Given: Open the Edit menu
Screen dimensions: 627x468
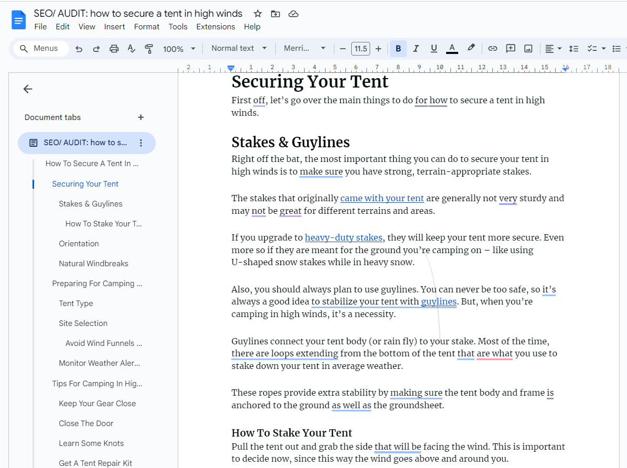Looking at the screenshot, I should [62, 27].
